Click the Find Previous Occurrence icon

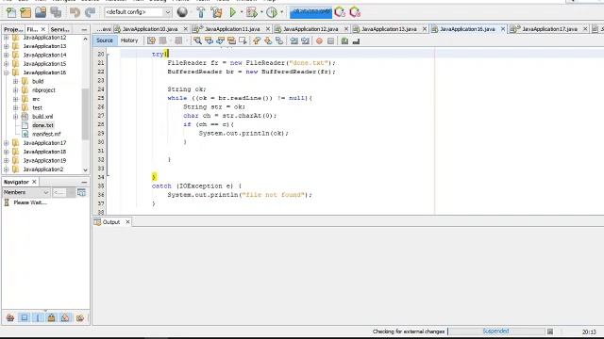pos(209,40)
